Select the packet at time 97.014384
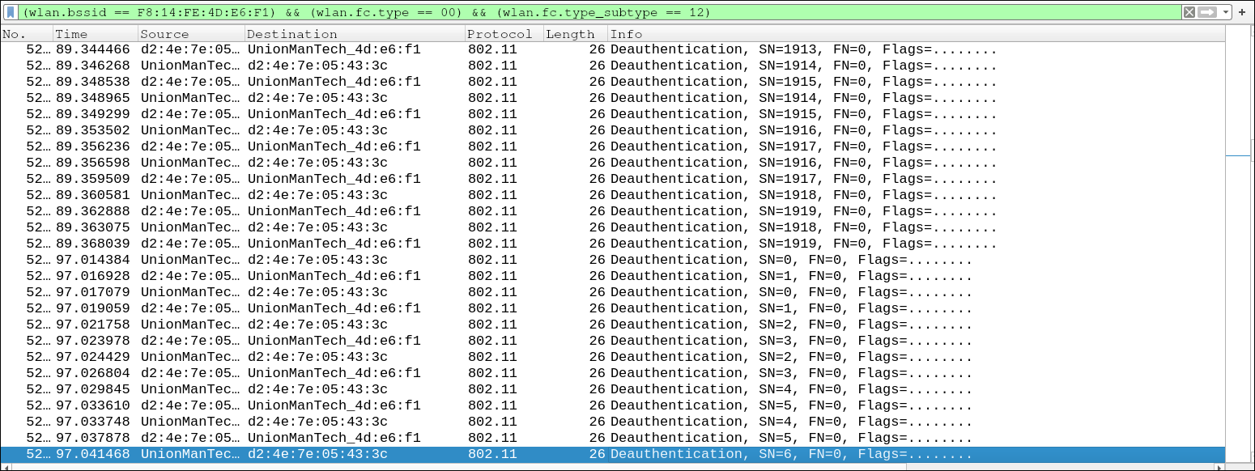 (613, 260)
